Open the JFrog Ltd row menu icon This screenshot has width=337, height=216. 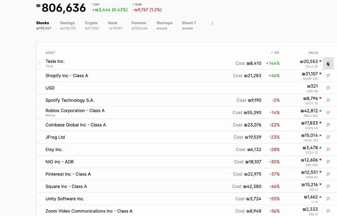(x=328, y=137)
